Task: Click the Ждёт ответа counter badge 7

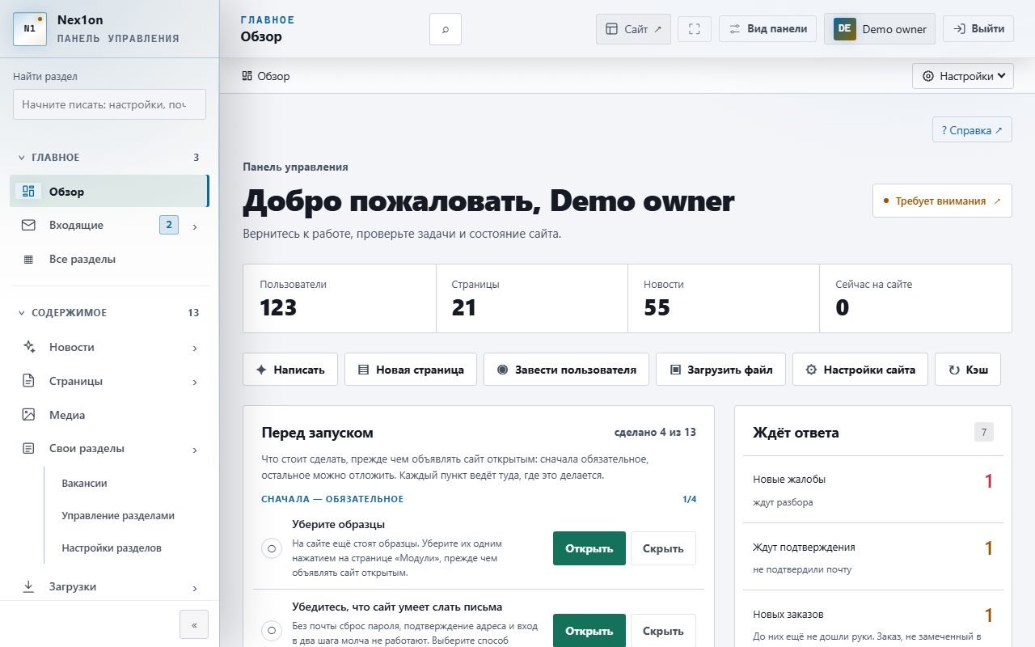Action: pyautogui.click(x=984, y=432)
